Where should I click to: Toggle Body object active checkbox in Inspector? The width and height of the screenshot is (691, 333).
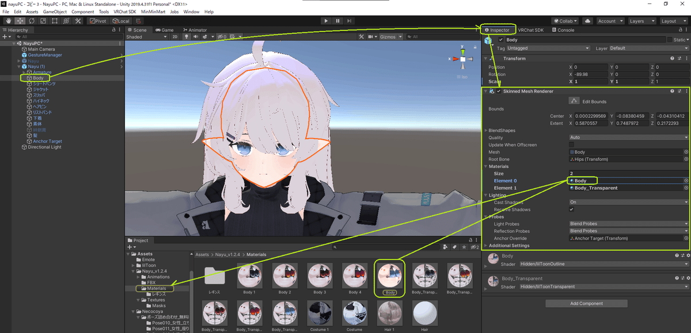(x=501, y=40)
